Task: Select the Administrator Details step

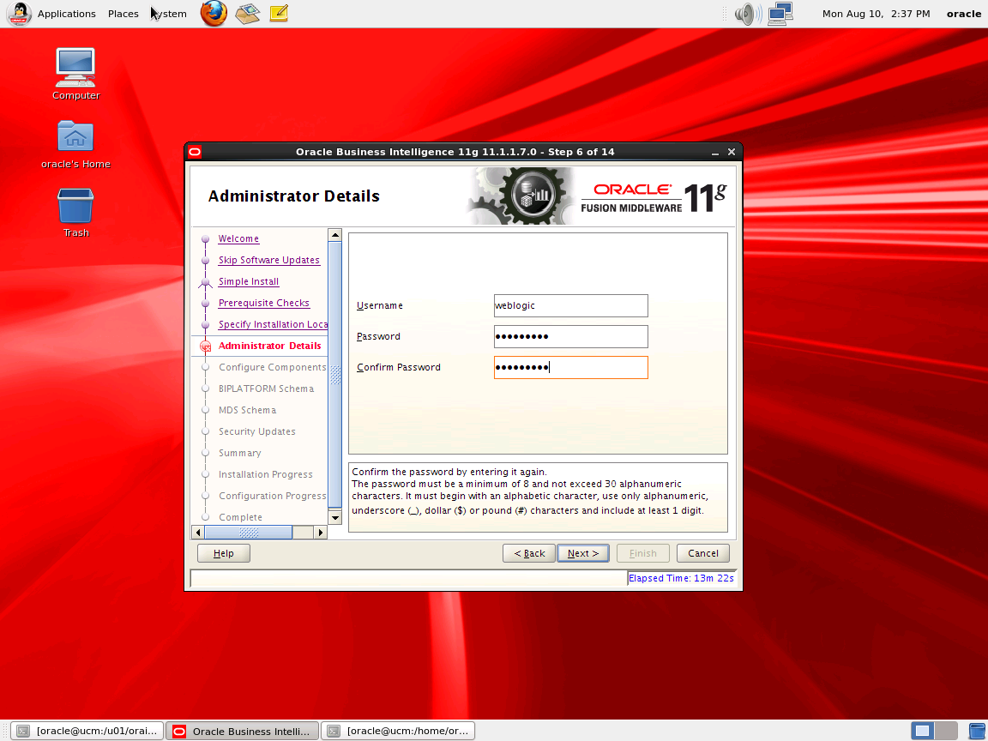Action: [269, 346]
